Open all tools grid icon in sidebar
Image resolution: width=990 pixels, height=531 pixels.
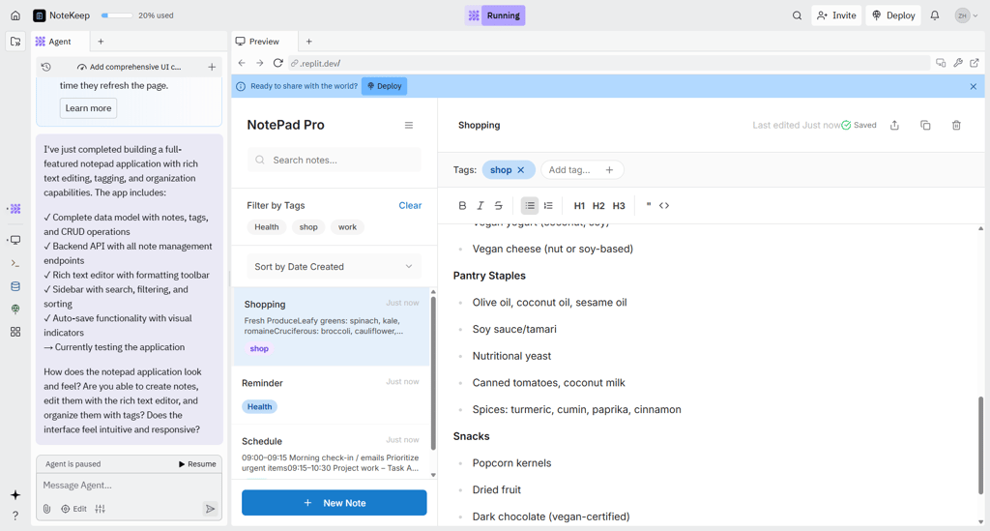click(x=15, y=332)
